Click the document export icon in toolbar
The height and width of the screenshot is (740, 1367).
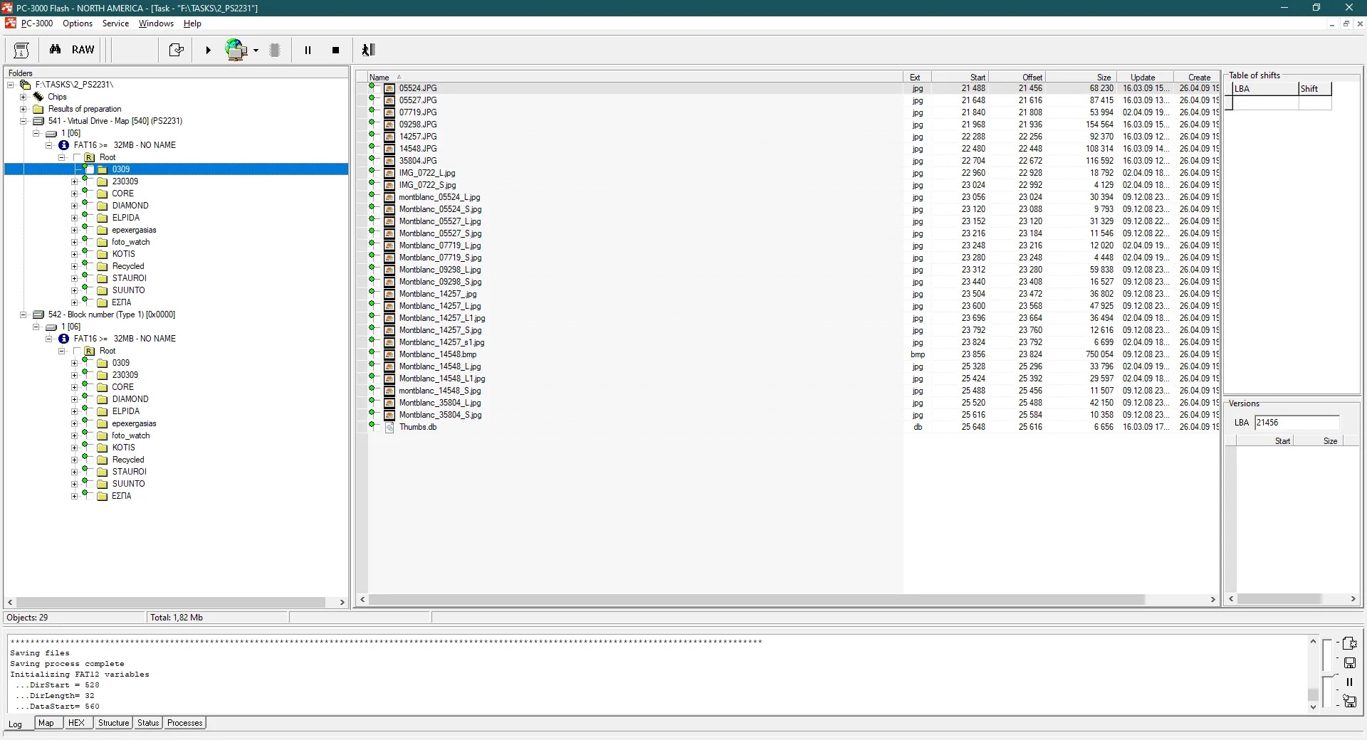(x=176, y=50)
